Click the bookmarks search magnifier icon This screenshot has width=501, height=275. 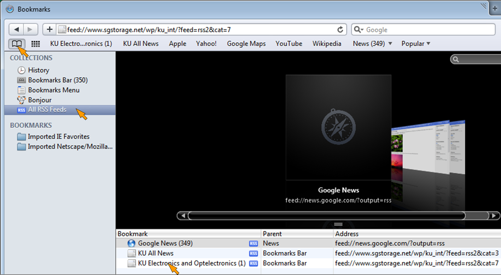(x=456, y=59)
